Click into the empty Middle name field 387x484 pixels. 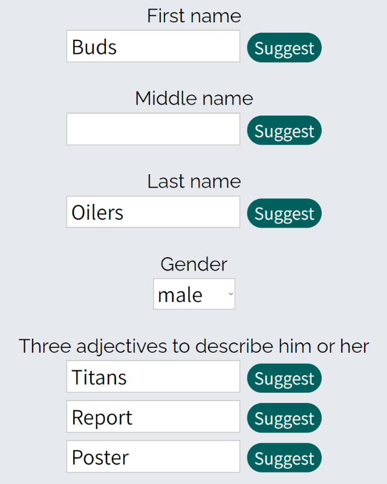coord(153,129)
